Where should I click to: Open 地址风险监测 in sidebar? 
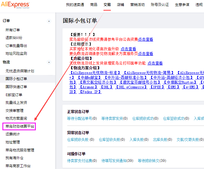[16, 53]
